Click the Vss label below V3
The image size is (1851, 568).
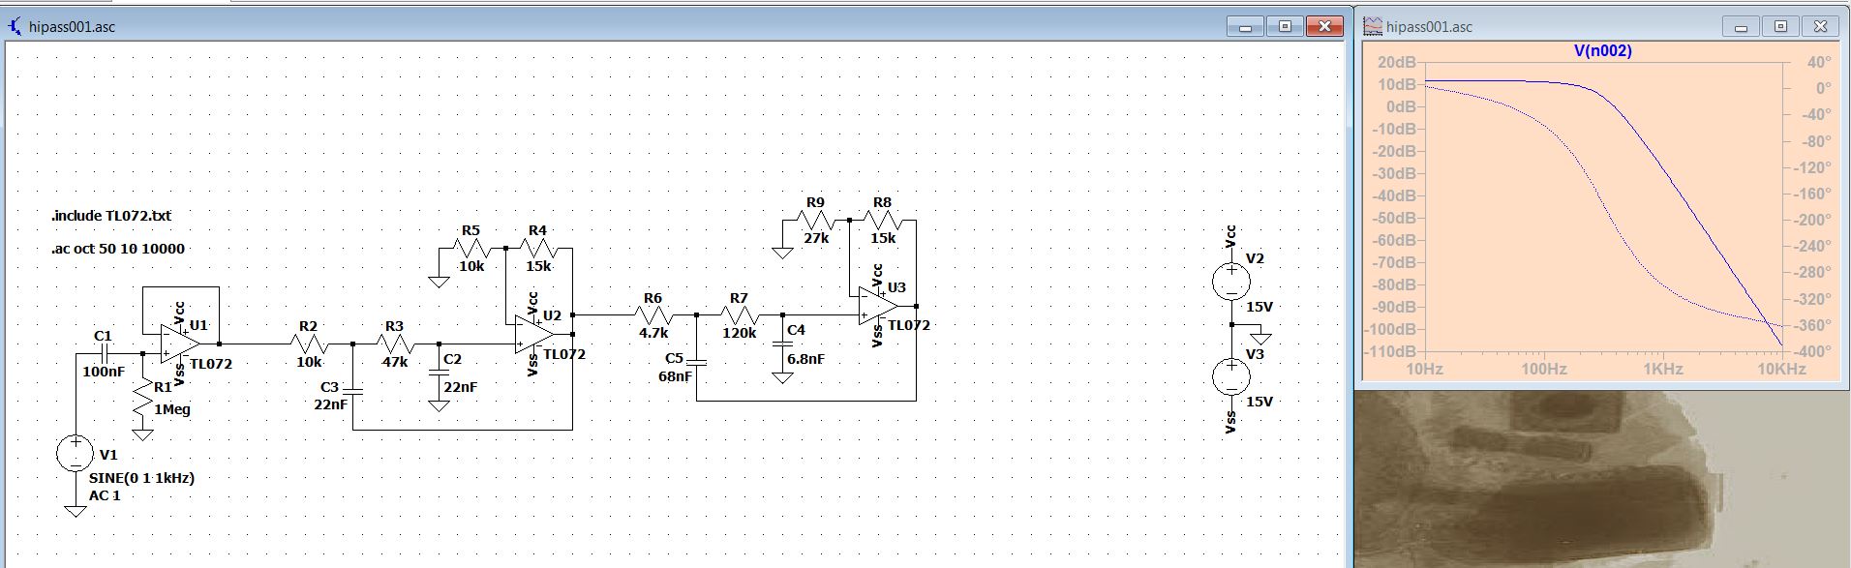[x=1230, y=422]
